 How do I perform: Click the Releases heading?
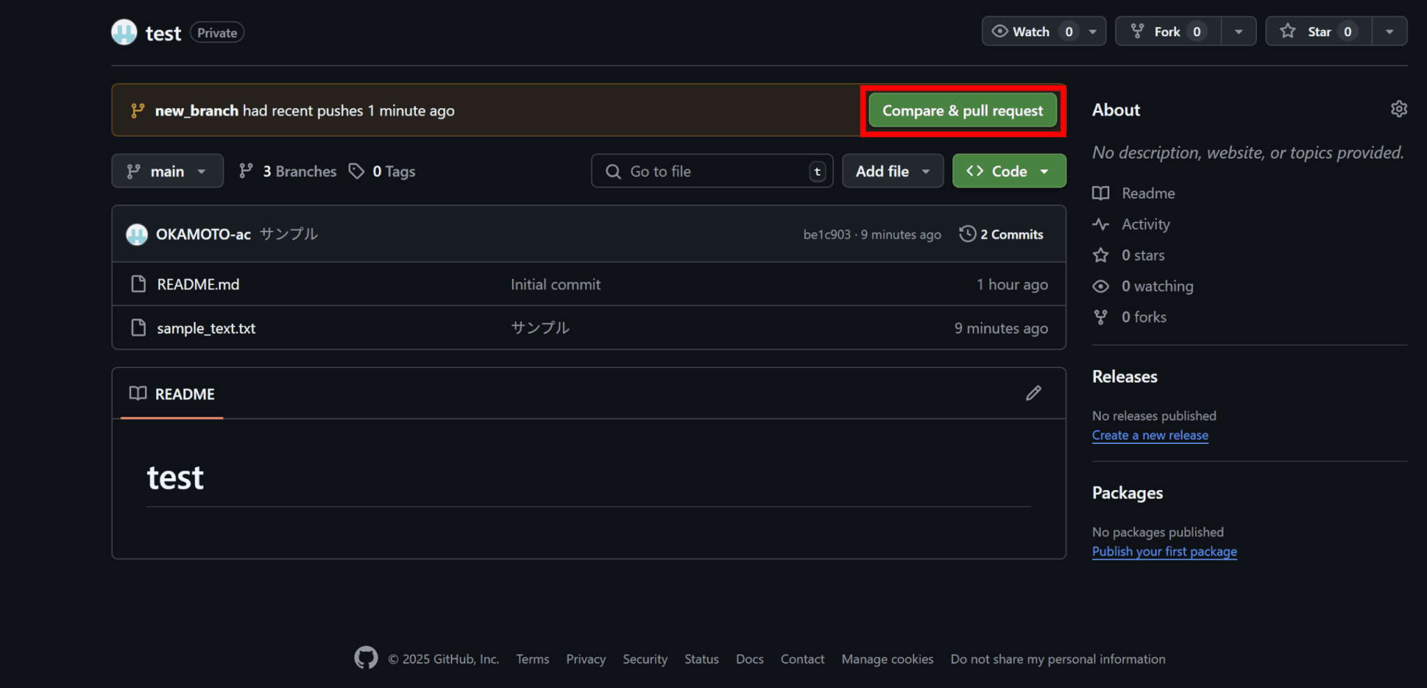click(1125, 376)
